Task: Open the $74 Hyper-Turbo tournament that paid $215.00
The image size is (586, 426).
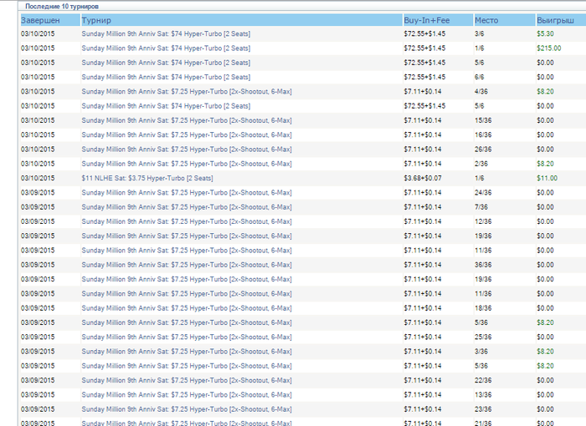Action: (166, 48)
